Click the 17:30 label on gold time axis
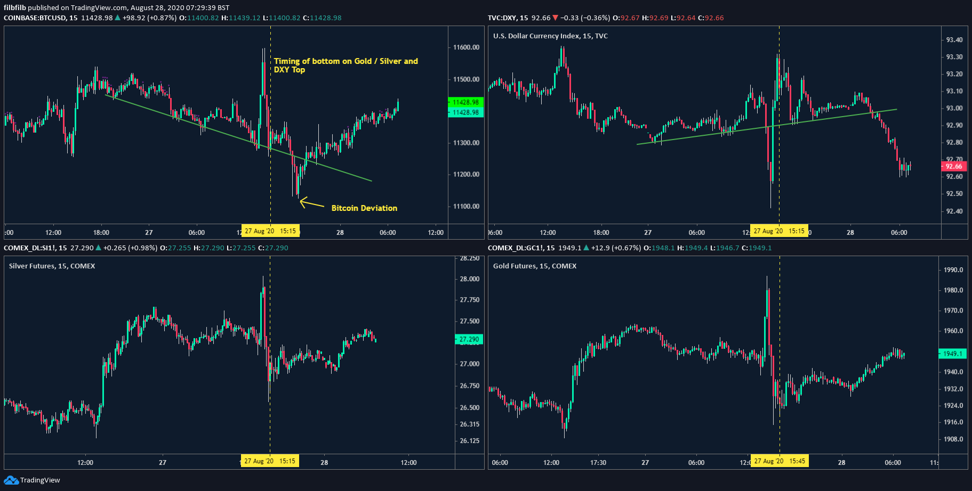Screen dimensions: 972x491 (598, 463)
